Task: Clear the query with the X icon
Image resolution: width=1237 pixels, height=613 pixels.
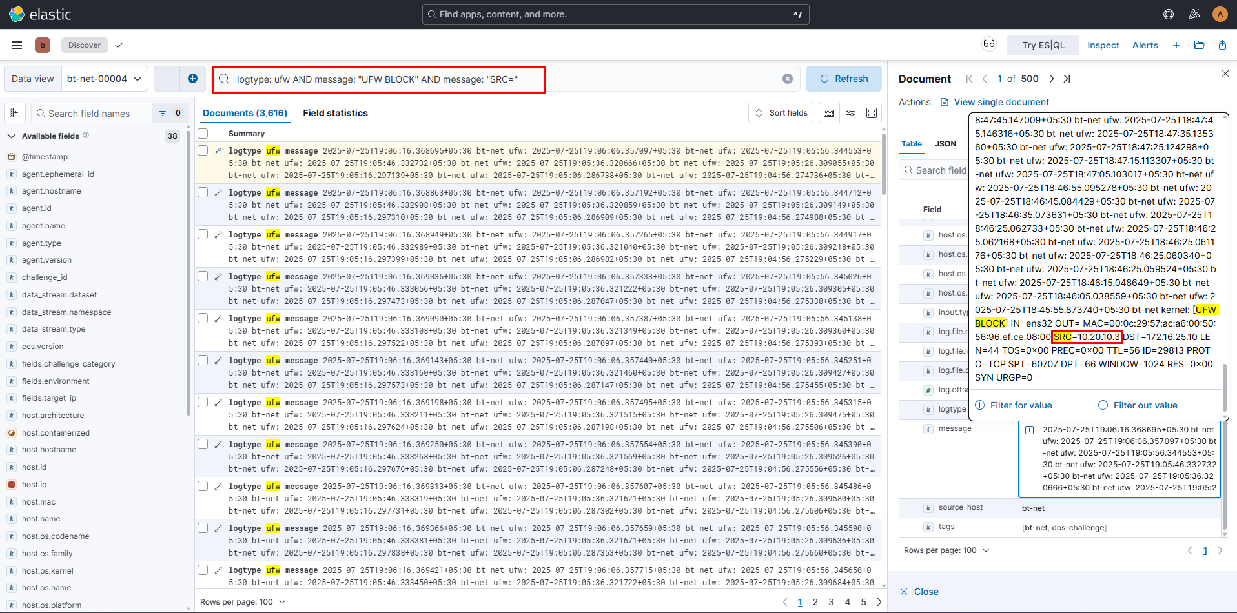Action: (788, 79)
